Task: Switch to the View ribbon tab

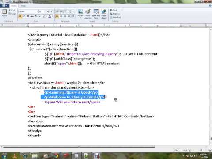Action: 23,6
